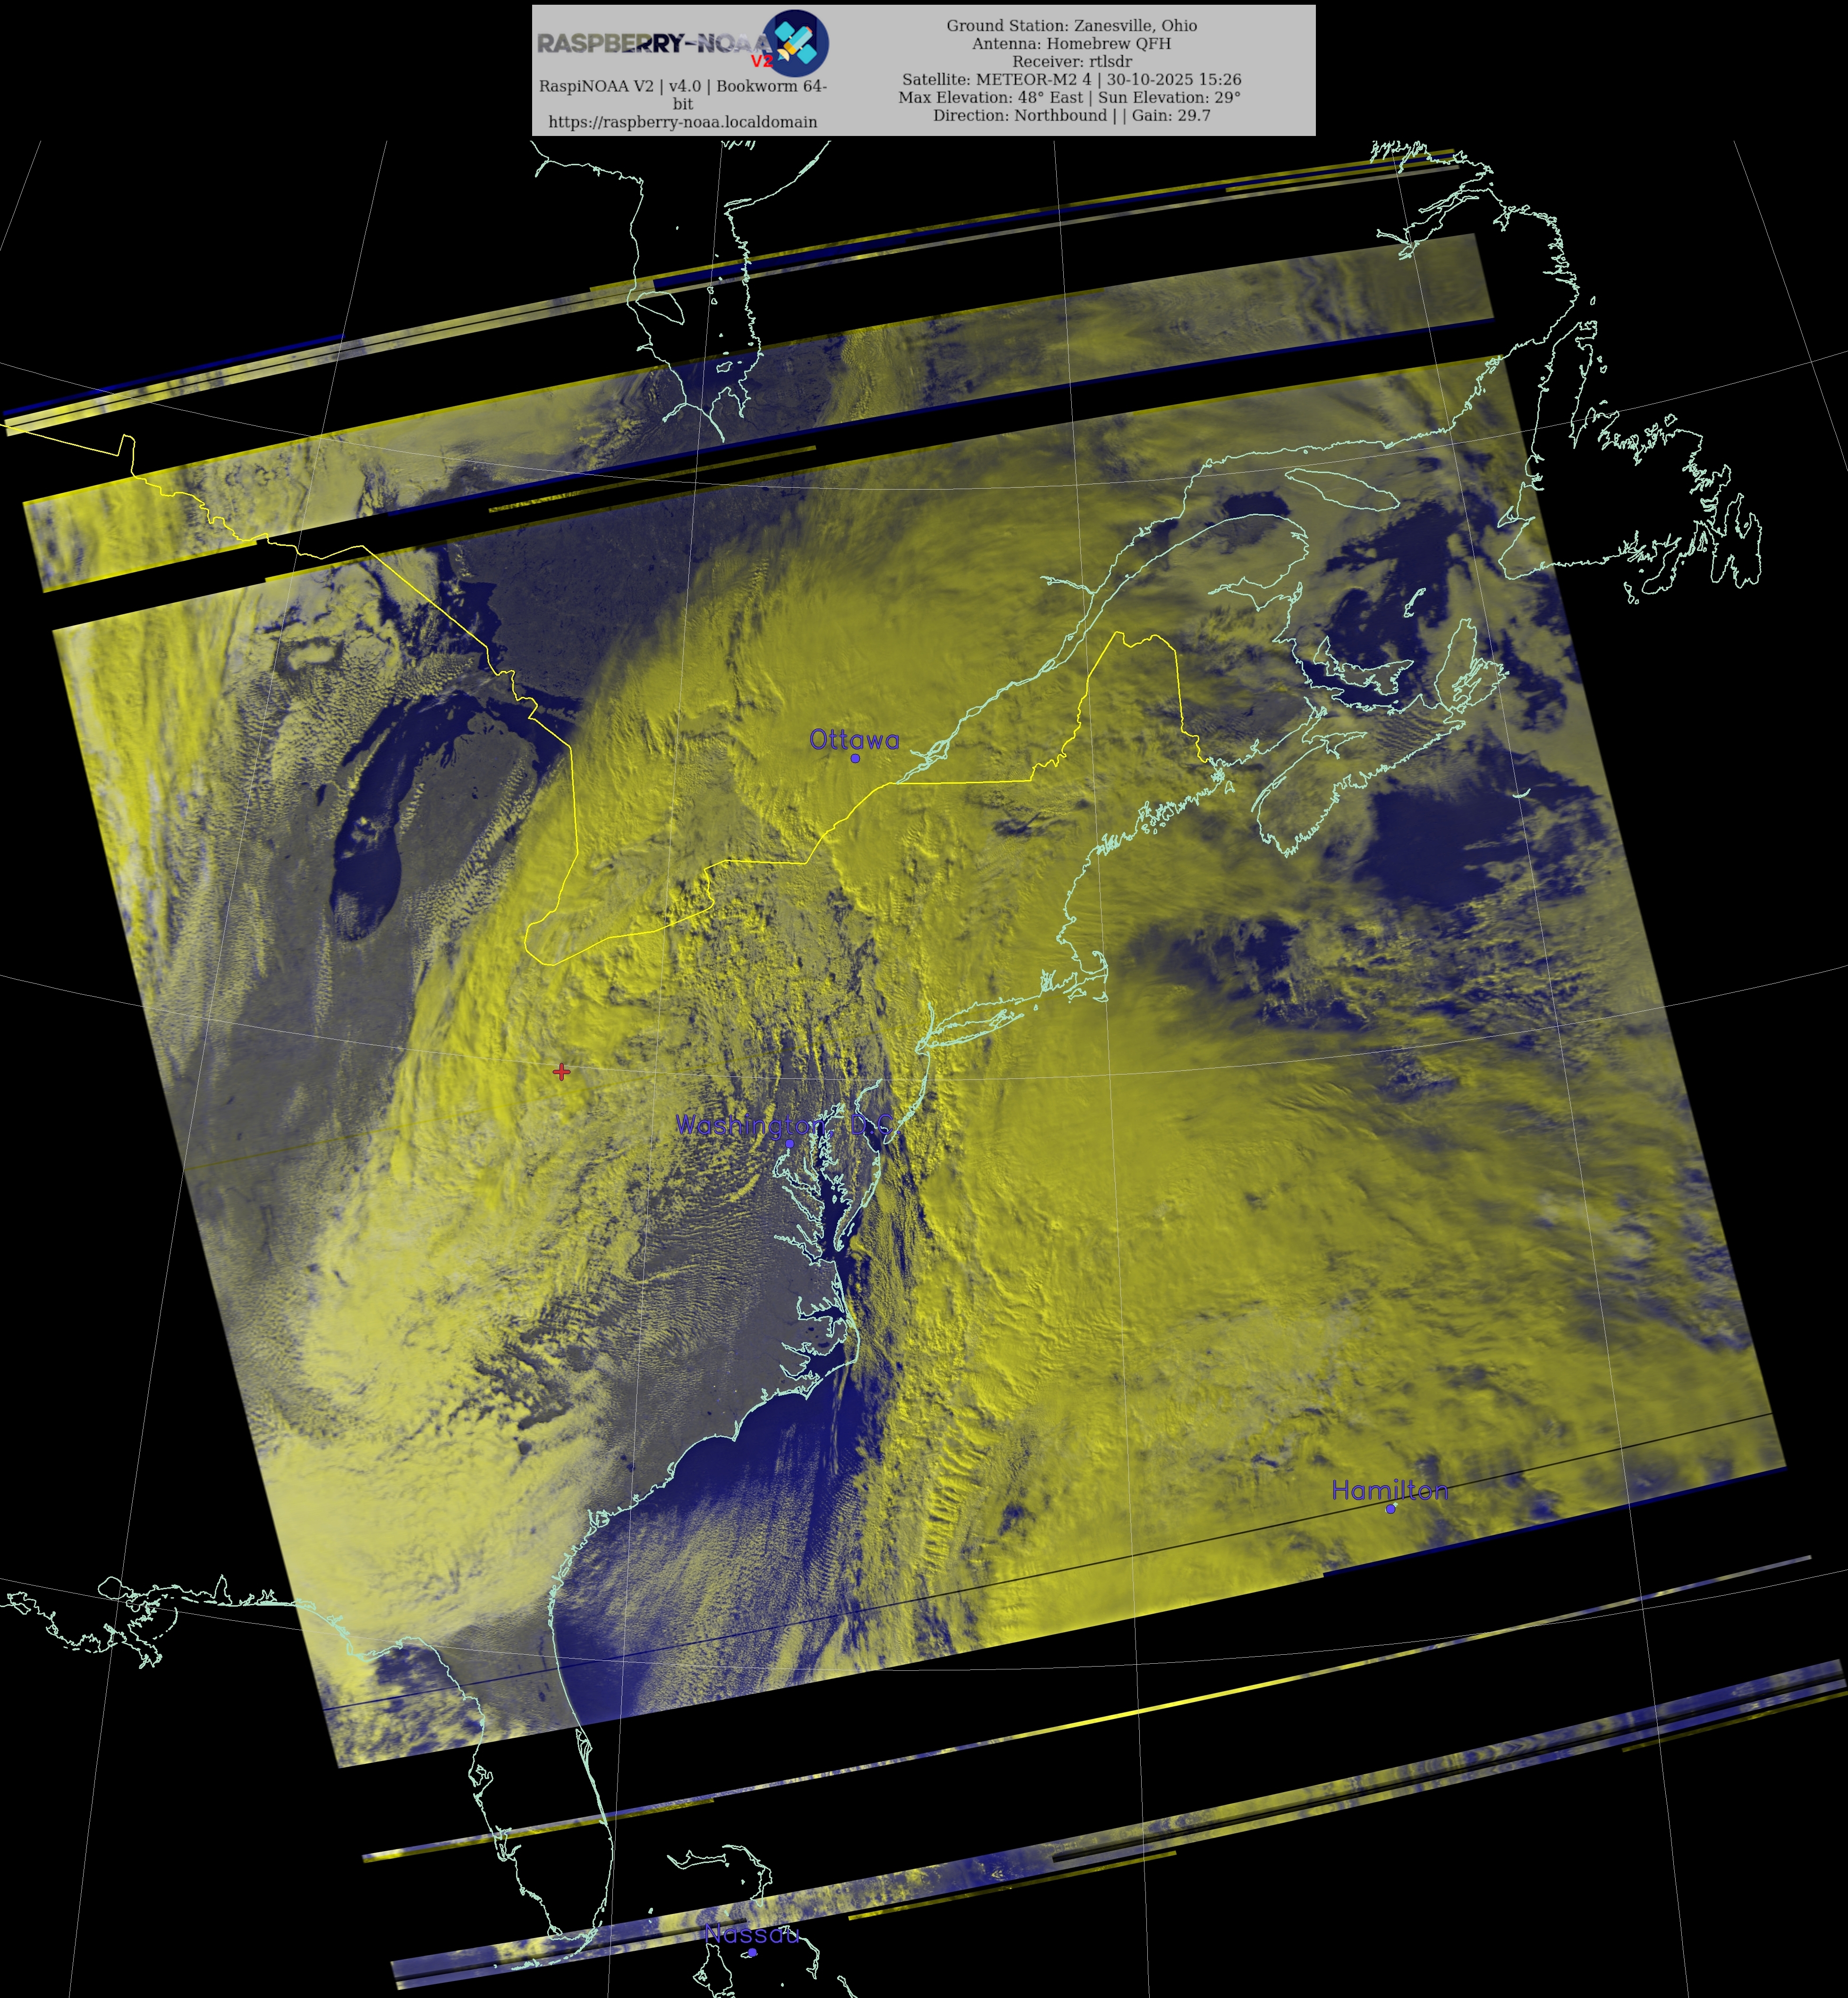
Task: Click the red cross ground station marker
Action: [x=561, y=1071]
